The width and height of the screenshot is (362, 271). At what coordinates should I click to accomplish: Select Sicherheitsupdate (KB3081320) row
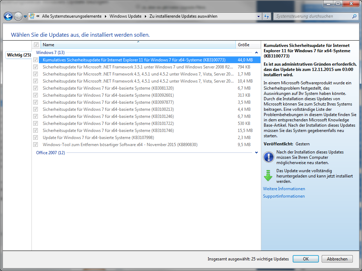150,88
